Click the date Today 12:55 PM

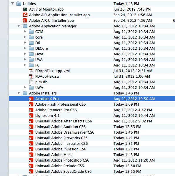(x=127, y=171)
